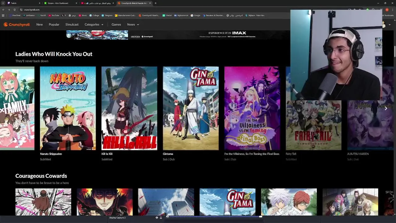Open the Villainess Taming the Final Boss poster

(x=252, y=108)
